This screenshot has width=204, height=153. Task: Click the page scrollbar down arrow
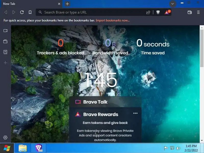point(202,141)
